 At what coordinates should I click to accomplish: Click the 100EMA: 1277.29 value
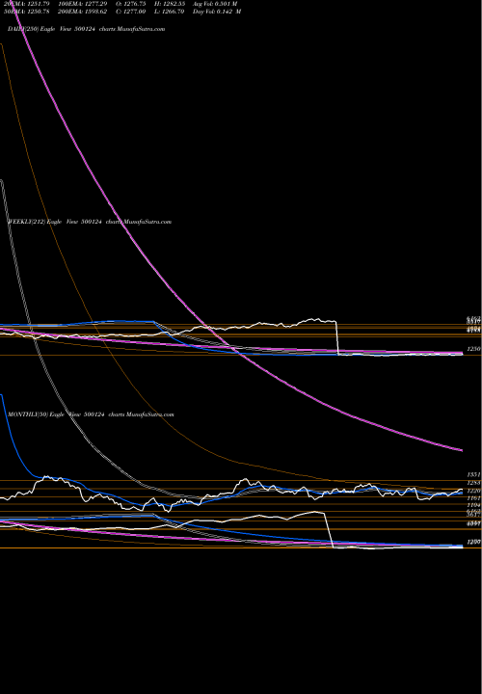83,4
